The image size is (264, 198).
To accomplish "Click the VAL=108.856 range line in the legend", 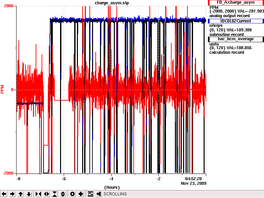I will pos(230,48).
